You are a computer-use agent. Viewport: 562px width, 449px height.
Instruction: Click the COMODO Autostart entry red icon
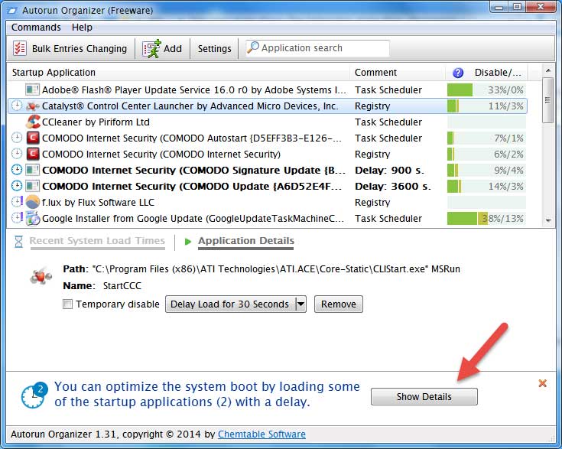click(x=33, y=138)
